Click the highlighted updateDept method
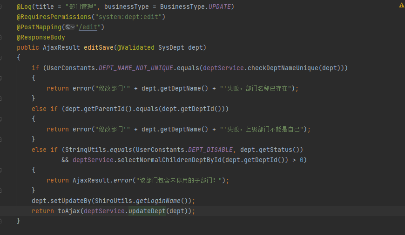Image resolution: width=405 pixels, height=235 pixels. (147, 211)
